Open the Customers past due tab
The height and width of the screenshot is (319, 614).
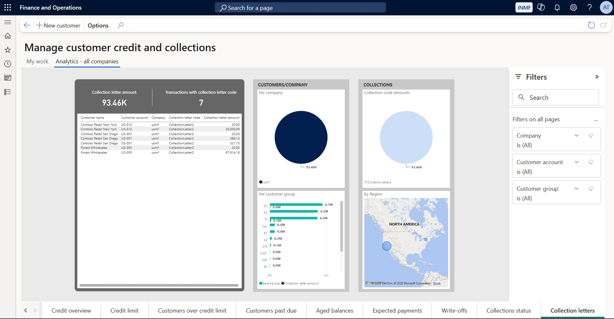tap(271, 310)
